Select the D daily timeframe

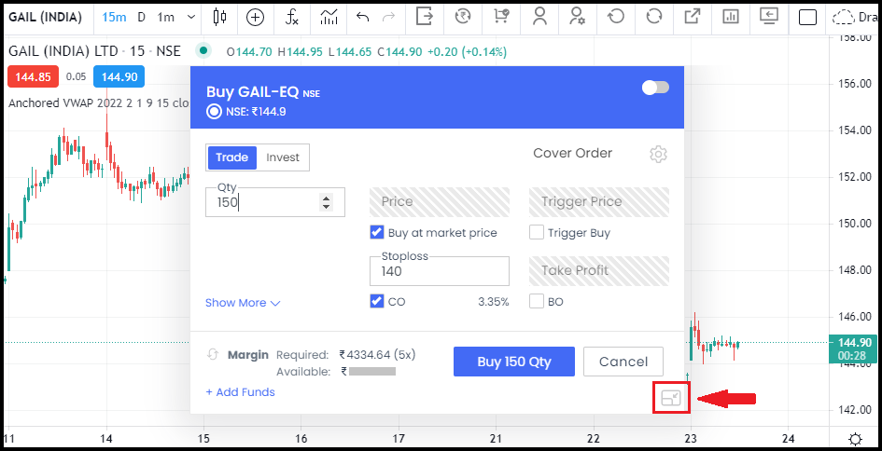point(141,17)
